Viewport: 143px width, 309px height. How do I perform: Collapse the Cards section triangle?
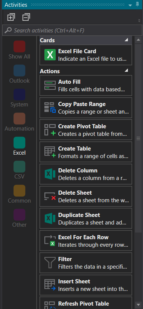point(126,40)
